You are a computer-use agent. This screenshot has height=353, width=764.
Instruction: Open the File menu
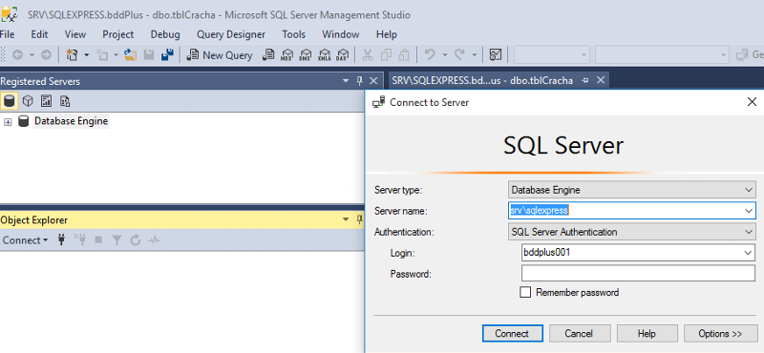tap(7, 34)
